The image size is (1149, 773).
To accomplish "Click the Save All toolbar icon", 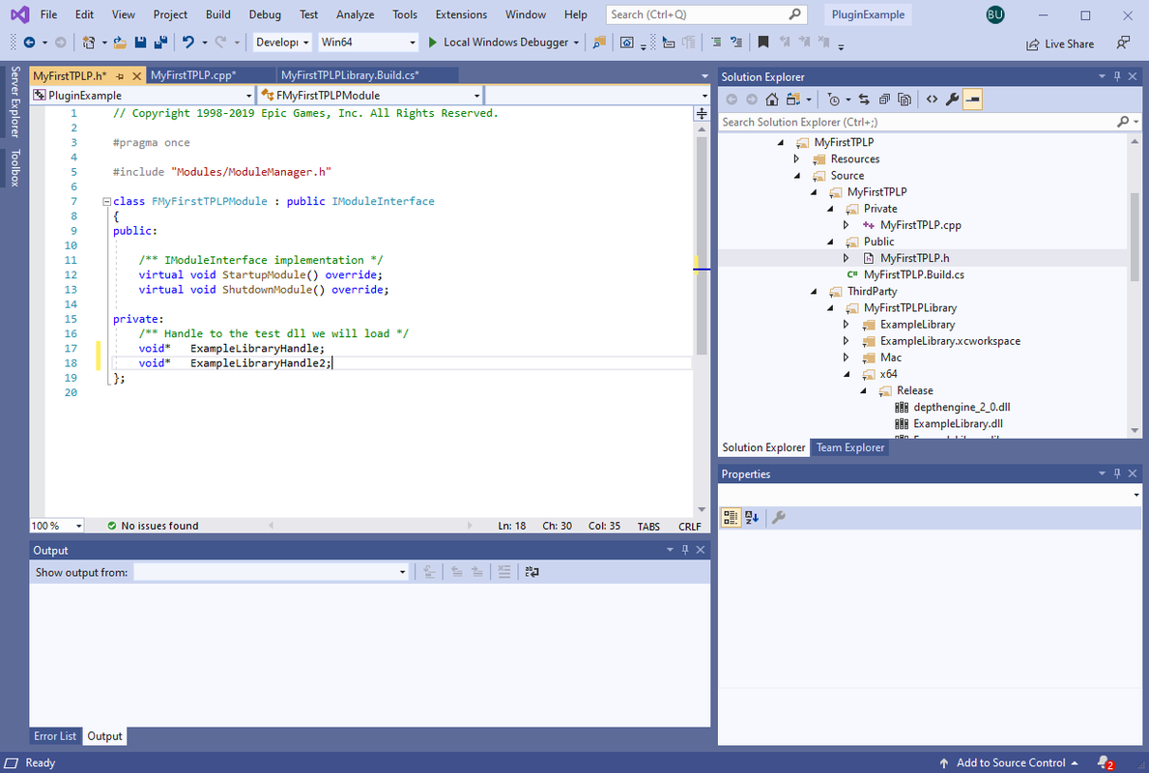I will 160,43.
